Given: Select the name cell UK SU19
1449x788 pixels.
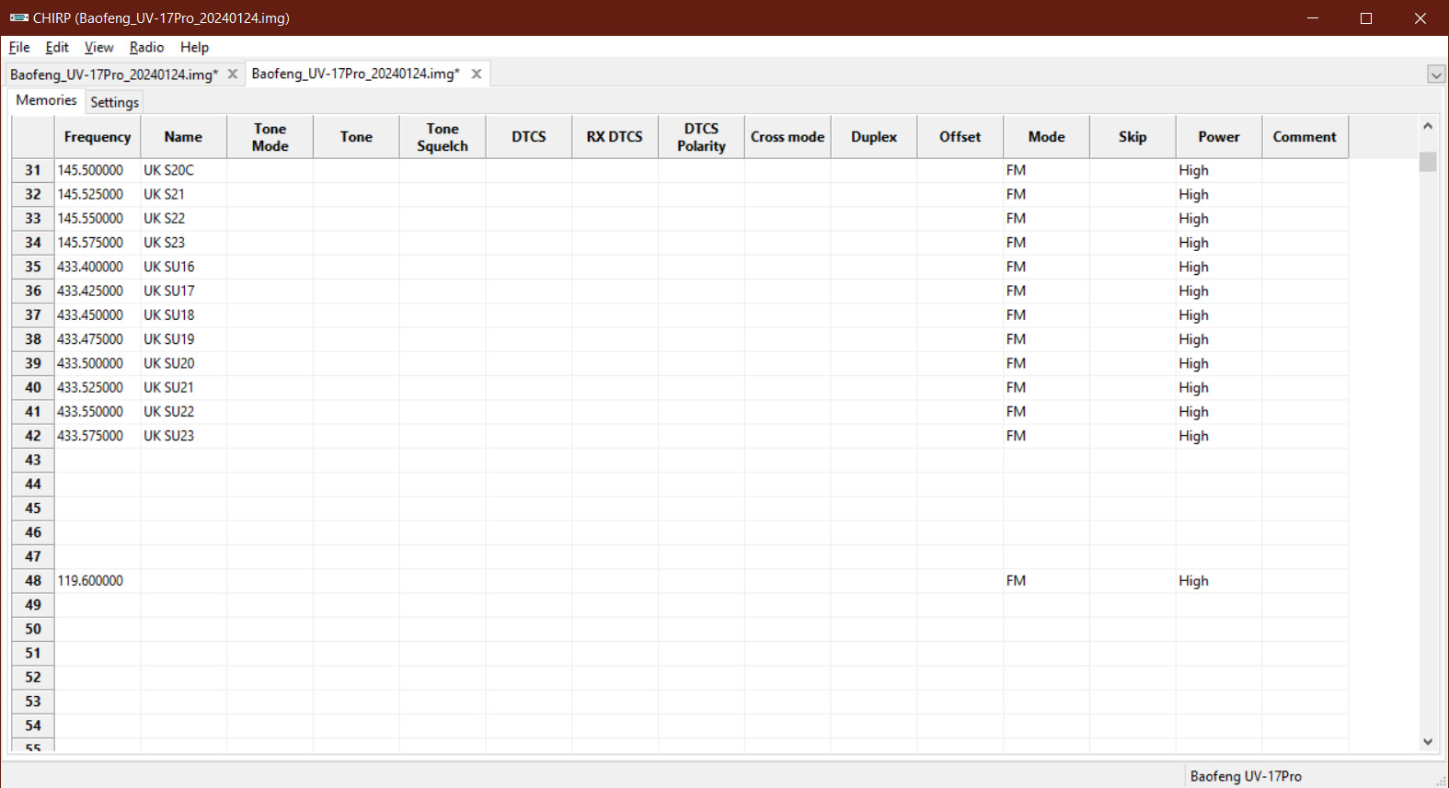Looking at the screenshot, I should (x=183, y=339).
